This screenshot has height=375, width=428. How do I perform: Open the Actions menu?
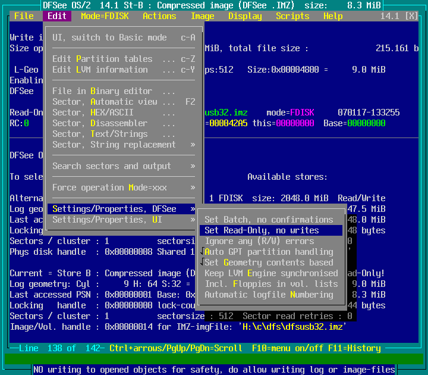pos(159,16)
